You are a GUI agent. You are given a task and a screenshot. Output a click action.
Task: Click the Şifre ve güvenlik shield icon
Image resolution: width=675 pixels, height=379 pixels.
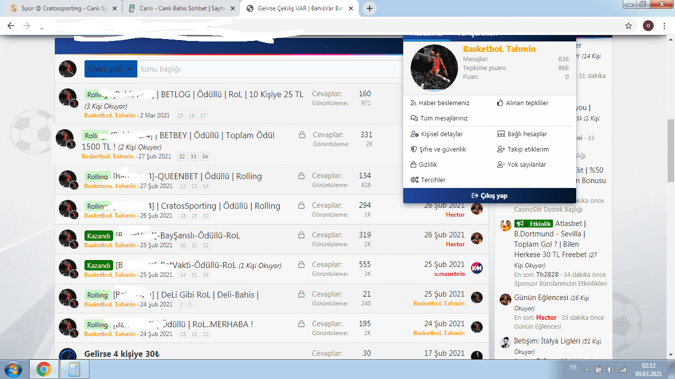pyautogui.click(x=414, y=150)
